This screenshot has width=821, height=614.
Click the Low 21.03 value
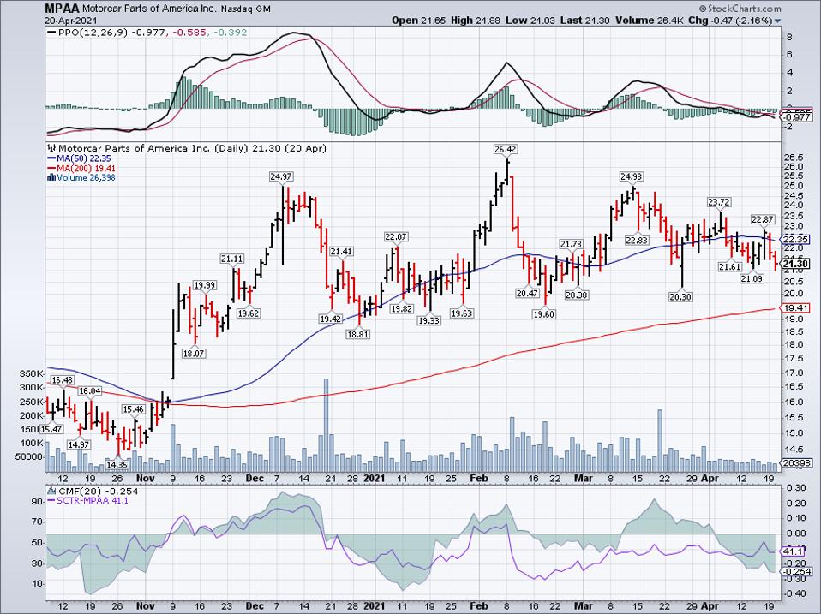click(x=530, y=21)
